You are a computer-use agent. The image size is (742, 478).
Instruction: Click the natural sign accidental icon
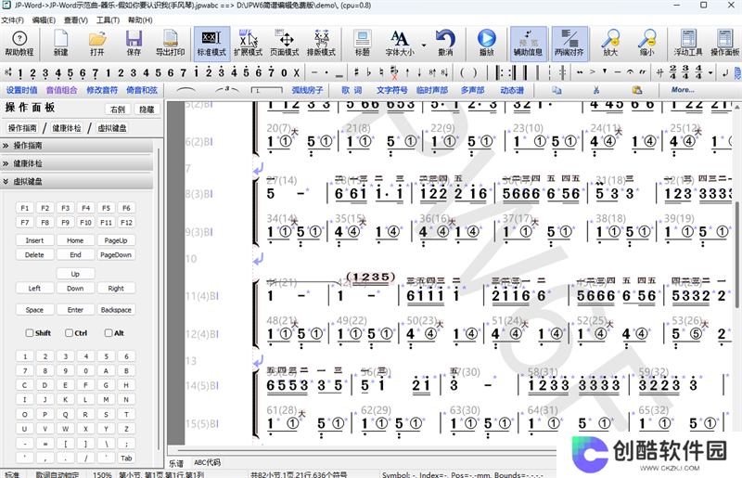coord(381,73)
